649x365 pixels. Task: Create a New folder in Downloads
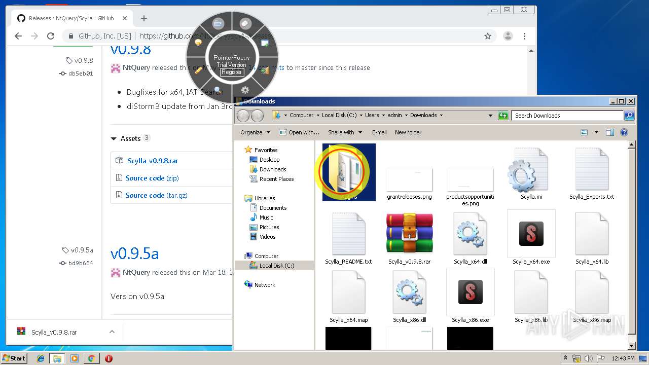pos(408,132)
